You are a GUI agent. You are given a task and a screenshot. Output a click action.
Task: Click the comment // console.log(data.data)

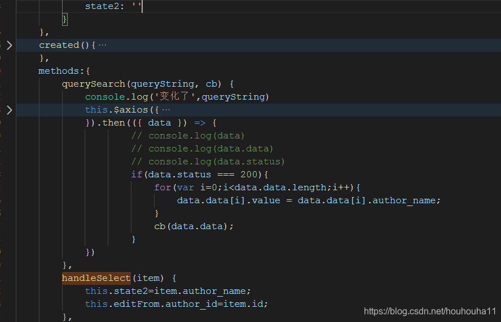202,149
